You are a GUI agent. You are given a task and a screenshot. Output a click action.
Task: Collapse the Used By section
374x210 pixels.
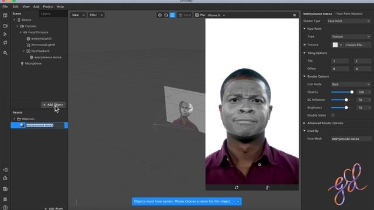click(304, 131)
